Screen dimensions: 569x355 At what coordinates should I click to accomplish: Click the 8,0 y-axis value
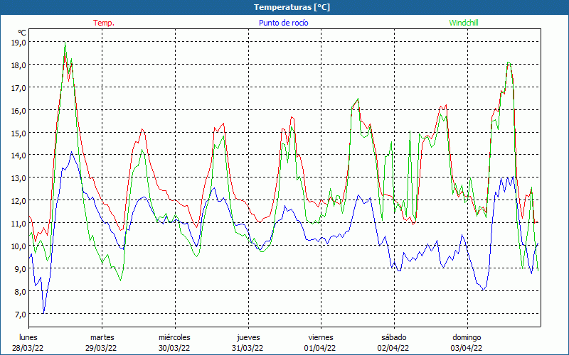pyautogui.click(x=21, y=292)
